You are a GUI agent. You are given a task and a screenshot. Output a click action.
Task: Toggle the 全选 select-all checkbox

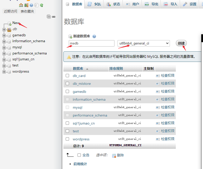pyautogui.click(x=79, y=155)
